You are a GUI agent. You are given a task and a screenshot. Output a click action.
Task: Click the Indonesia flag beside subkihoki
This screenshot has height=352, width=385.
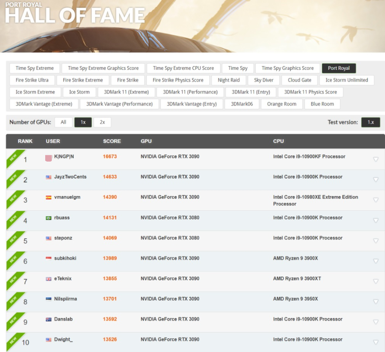pyautogui.click(x=49, y=259)
